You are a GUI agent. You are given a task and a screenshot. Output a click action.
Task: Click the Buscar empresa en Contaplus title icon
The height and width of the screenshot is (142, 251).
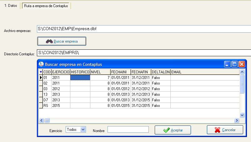coord(41,64)
